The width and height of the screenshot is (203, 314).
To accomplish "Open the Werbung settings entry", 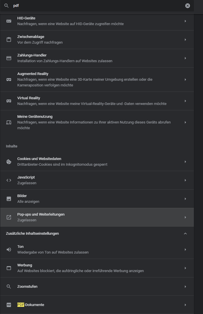I will 97,268.
